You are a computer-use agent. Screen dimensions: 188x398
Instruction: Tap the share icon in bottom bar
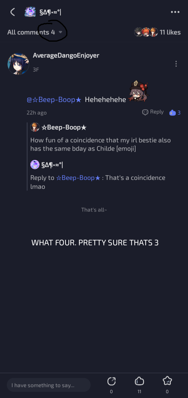pyautogui.click(x=111, y=381)
